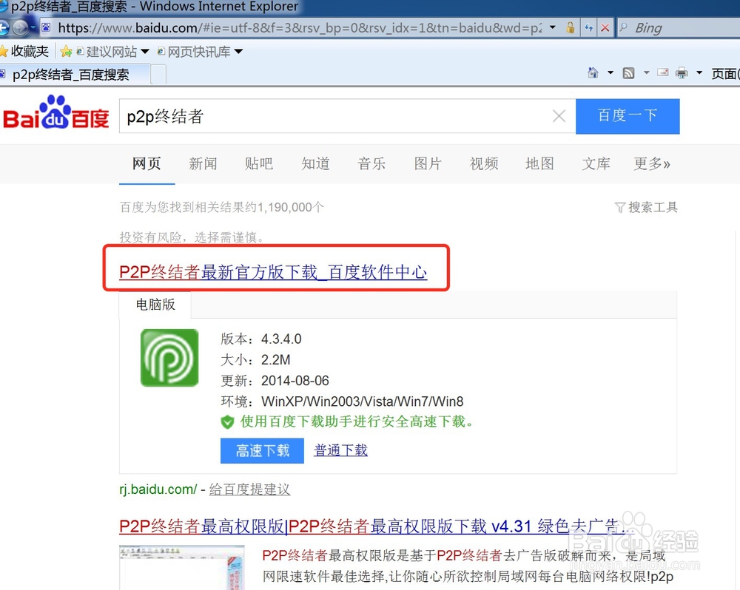
Task: Switch to the 知道 tab
Action: tap(315, 163)
